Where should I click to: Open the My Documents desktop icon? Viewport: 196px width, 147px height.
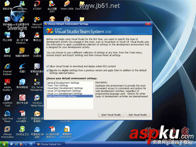click(7, 5)
